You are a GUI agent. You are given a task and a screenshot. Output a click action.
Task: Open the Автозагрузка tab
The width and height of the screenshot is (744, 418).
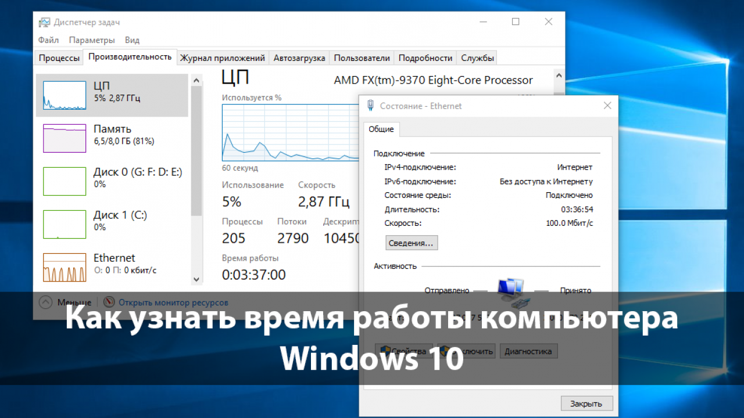(x=299, y=58)
